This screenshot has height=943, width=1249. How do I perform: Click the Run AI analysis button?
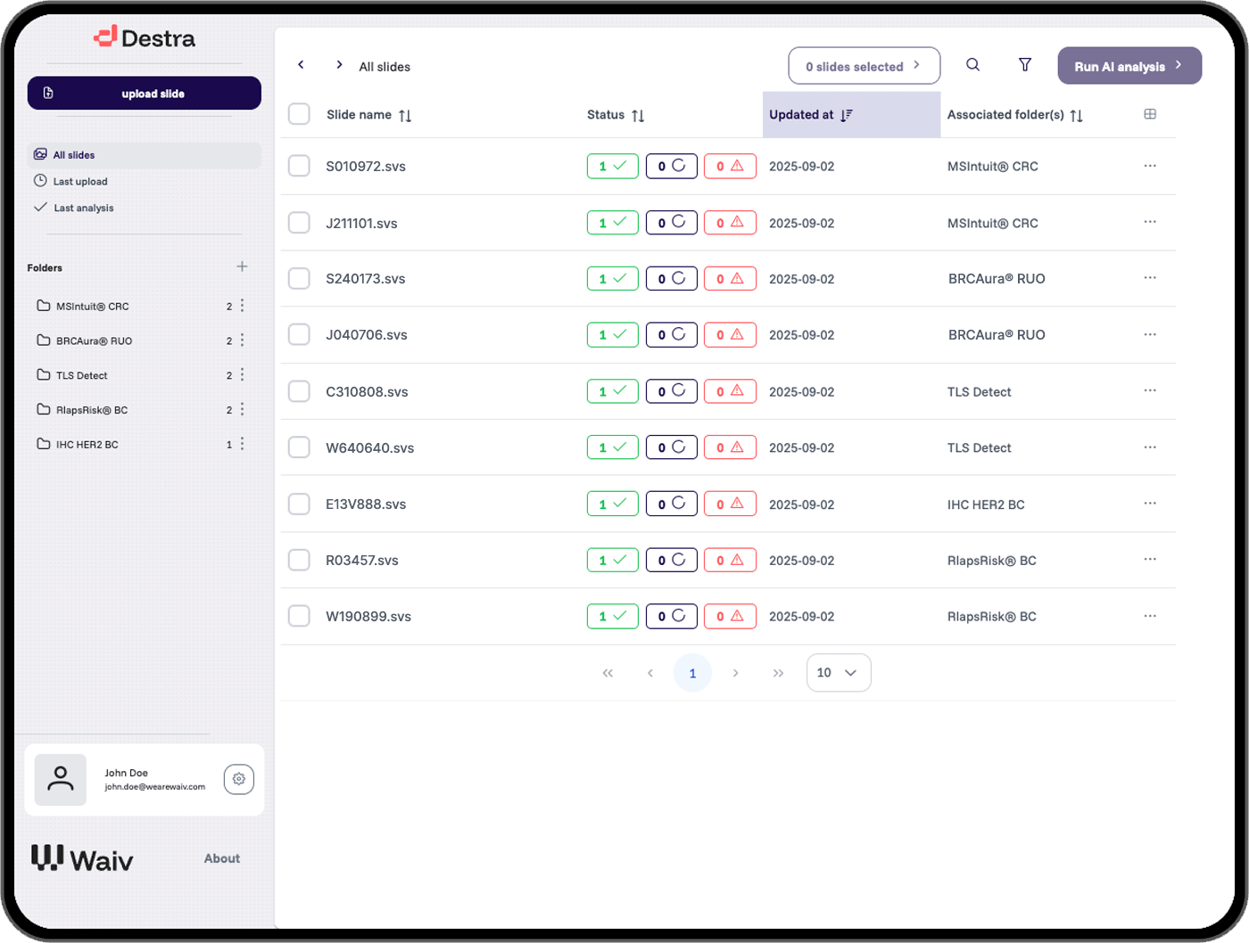(1129, 65)
